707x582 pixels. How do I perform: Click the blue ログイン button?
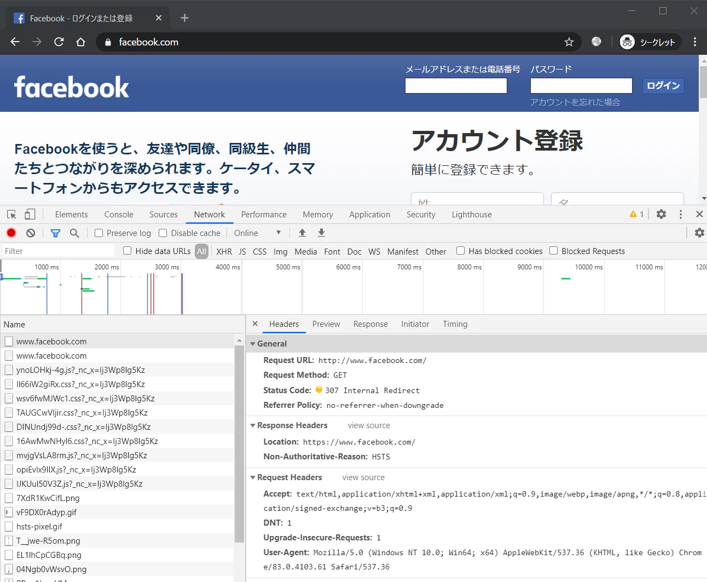(663, 85)
